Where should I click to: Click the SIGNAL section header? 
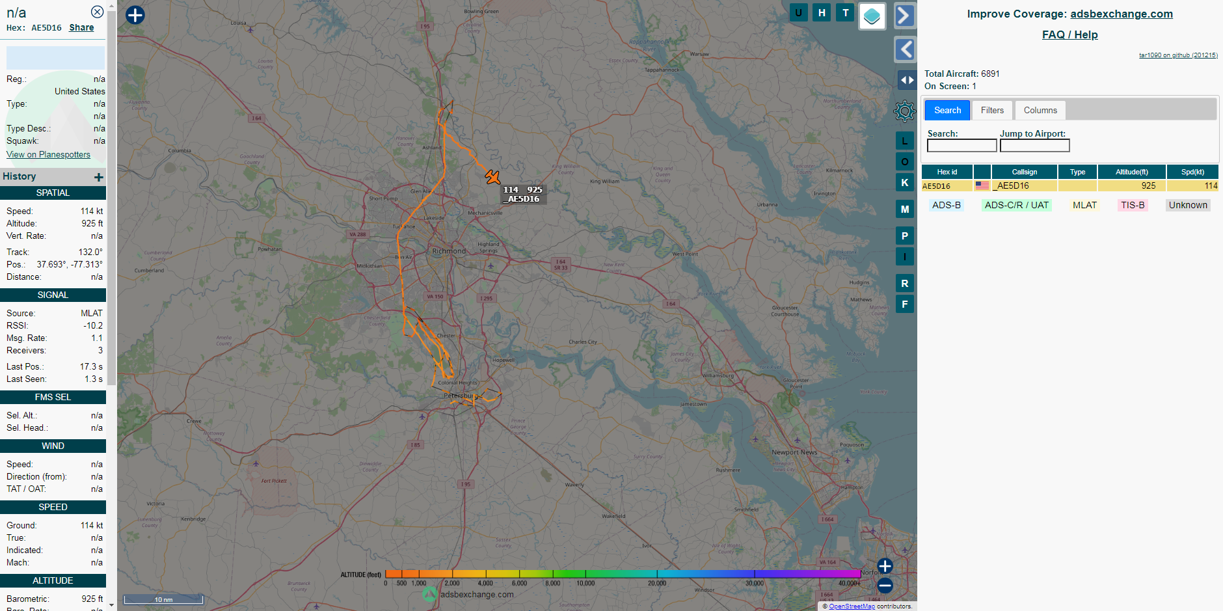pyautogui.click(x=53, y=295)
